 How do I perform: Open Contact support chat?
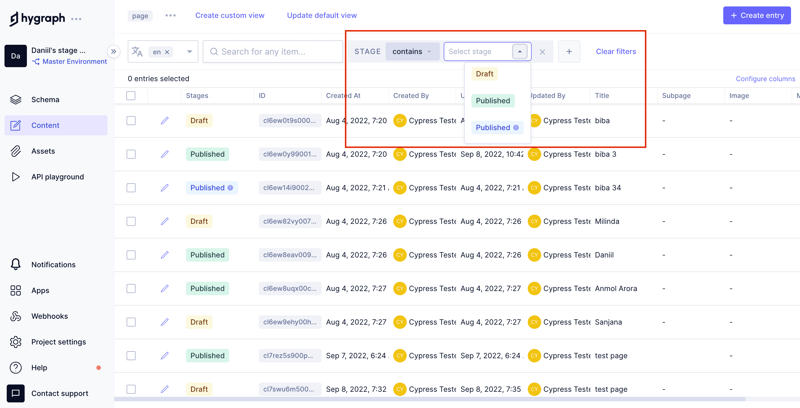click(x=60, y=393)
